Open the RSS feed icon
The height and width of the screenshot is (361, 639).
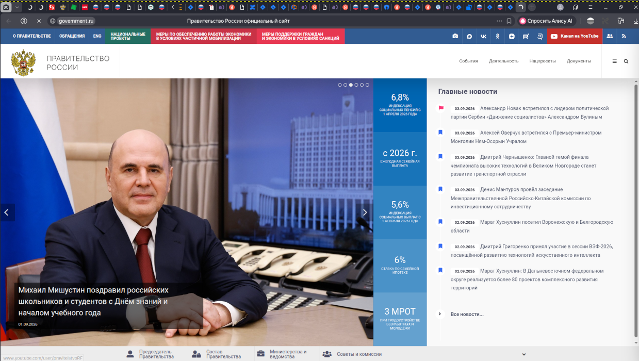click(624, 36)
